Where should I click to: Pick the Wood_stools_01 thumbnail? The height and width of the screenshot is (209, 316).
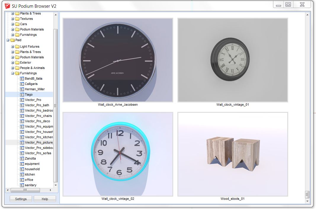click(x=232, y=154)
